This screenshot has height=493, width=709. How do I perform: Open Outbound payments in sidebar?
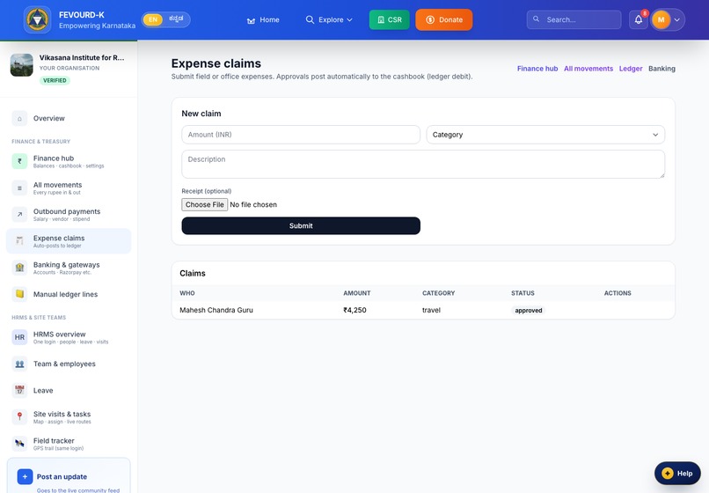pyautogui.click(x=69, y=215)
